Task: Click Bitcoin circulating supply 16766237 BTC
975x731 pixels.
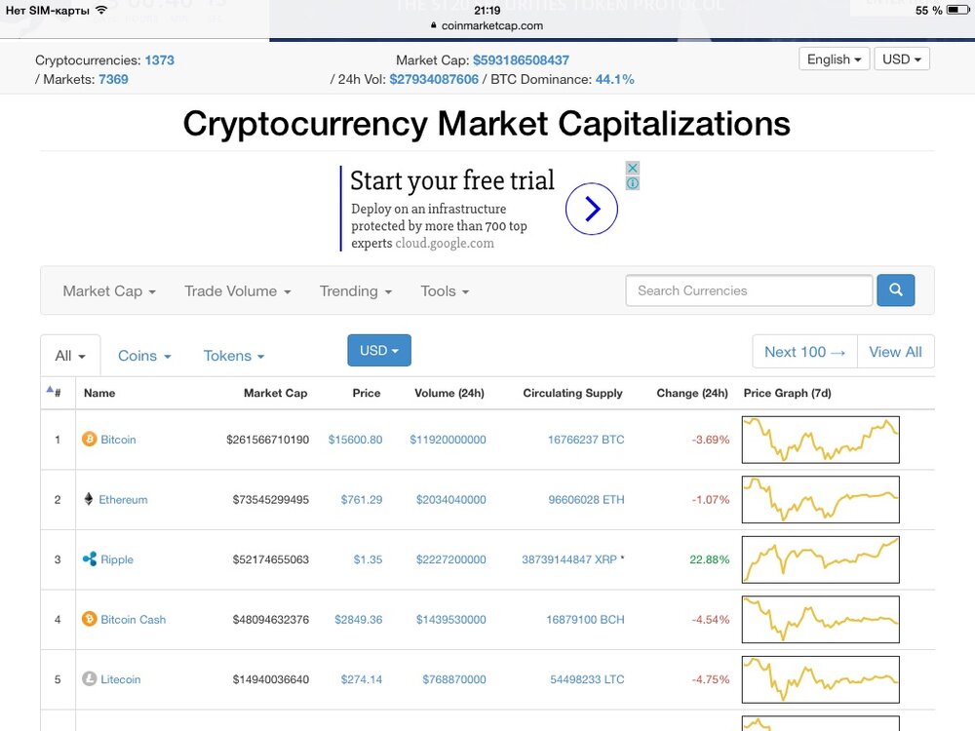Action: [x=586, y=440]
